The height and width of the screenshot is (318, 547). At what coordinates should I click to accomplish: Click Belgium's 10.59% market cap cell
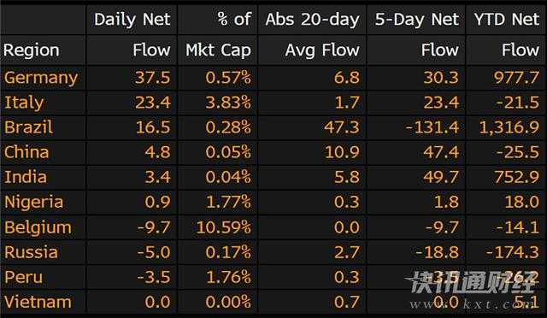[224, 227]
